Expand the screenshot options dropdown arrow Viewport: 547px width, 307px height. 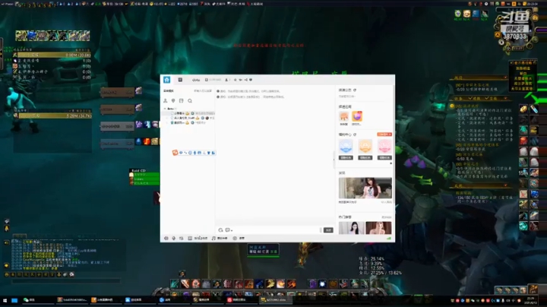[x=232, y=230]
